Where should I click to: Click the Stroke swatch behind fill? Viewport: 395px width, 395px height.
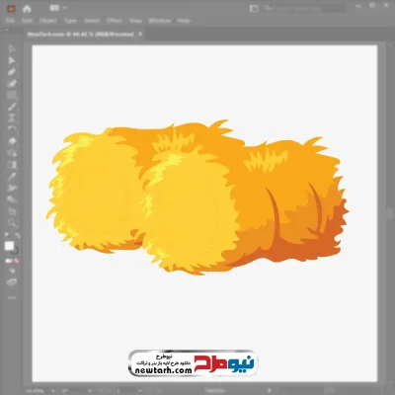15,251
